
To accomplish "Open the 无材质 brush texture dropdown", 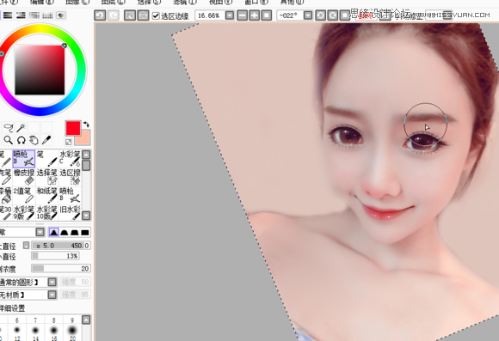I will (x=52, y=295).
